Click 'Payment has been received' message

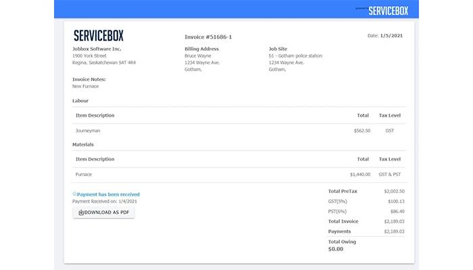[108, 194]
